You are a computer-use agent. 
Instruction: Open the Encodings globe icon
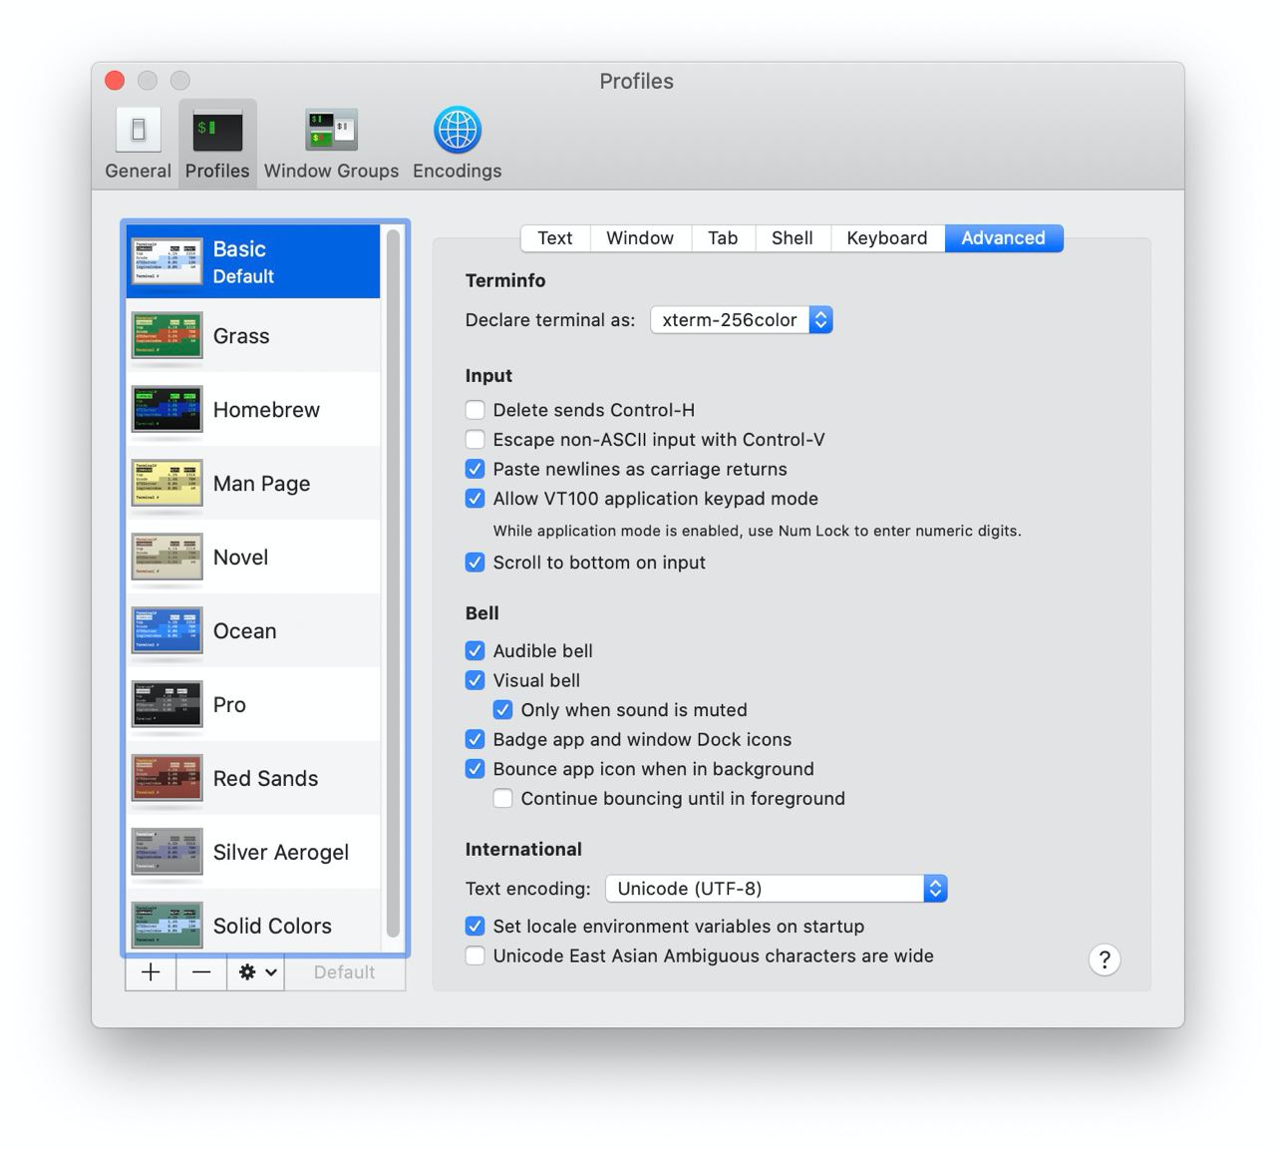(x=458, y=131)
